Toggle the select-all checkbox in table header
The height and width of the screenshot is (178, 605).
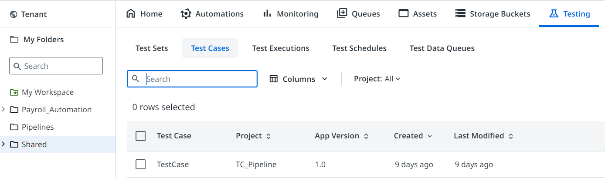coord(140,136)
